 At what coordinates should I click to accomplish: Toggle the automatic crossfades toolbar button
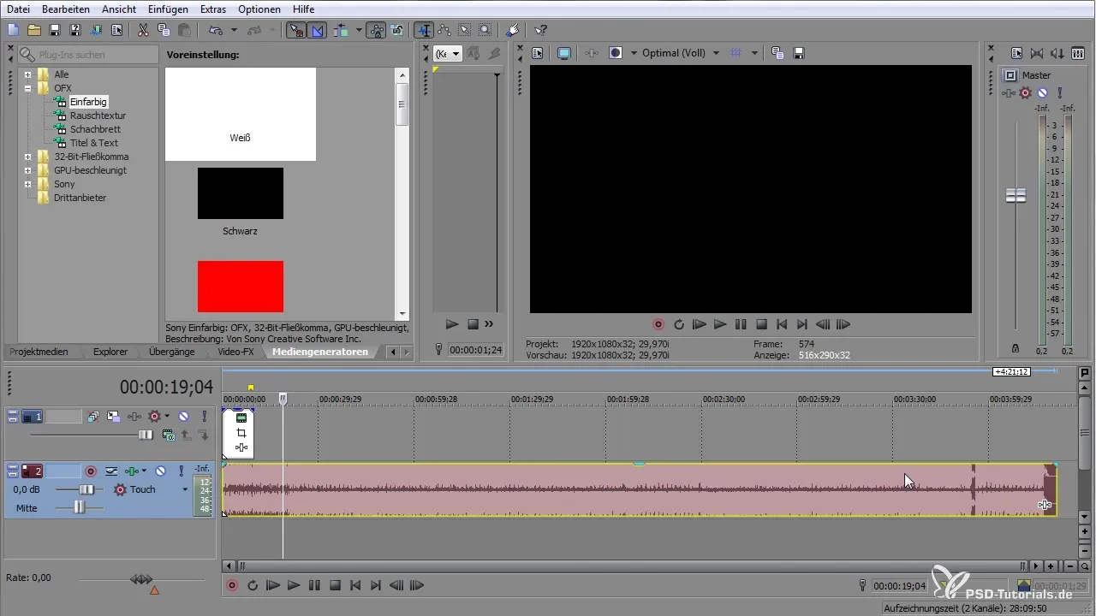pyautogui.click(x=318, y=30)
